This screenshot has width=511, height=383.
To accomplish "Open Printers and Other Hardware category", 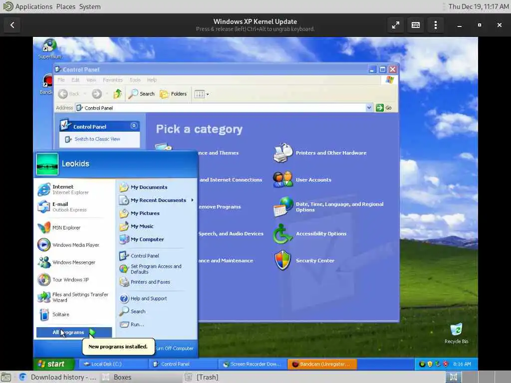I will (320, 153).
